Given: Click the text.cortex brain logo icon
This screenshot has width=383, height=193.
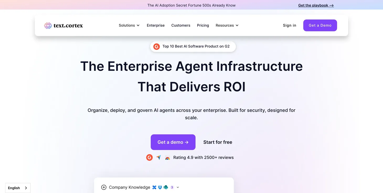Looking at the screenshot, I should [x=48, y=25].
